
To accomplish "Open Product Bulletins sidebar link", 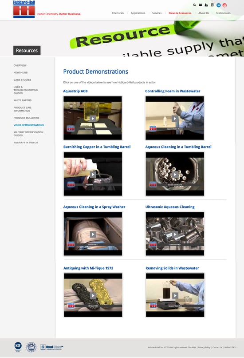I will tap(27, 118).
